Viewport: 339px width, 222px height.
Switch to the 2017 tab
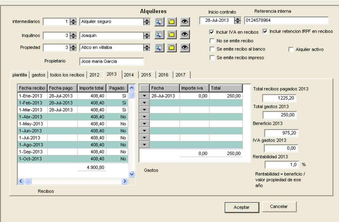pos(180,75)
